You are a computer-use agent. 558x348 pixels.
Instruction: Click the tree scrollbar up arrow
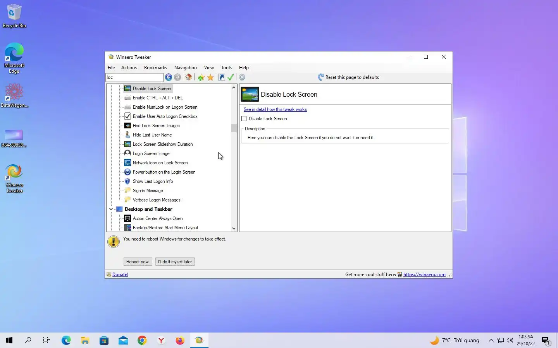[234, 88]
